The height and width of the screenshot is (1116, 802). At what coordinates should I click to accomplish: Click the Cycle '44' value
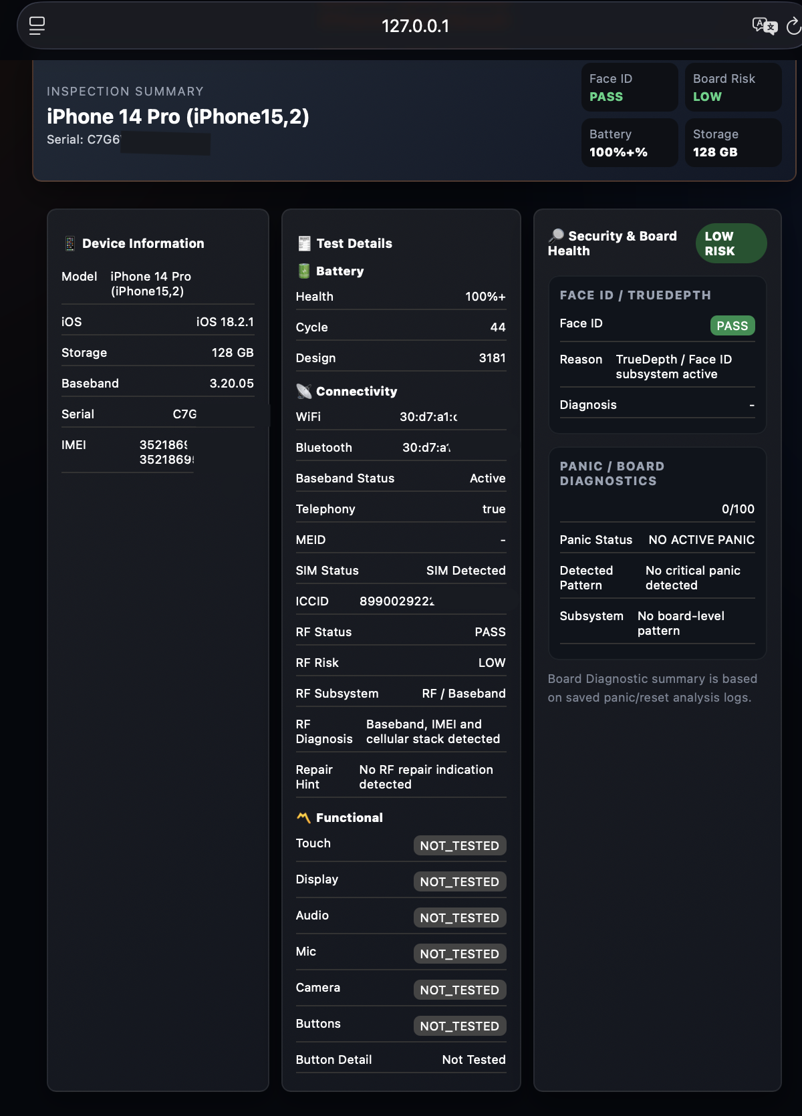click(498, 327)
